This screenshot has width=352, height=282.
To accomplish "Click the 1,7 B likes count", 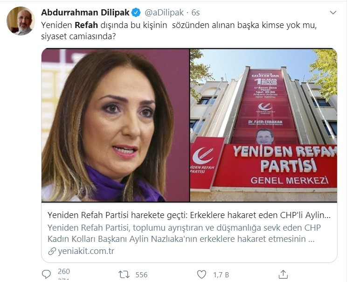I will coord(221,275).
